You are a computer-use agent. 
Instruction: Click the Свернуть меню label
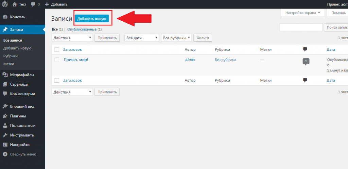point(23,154)
